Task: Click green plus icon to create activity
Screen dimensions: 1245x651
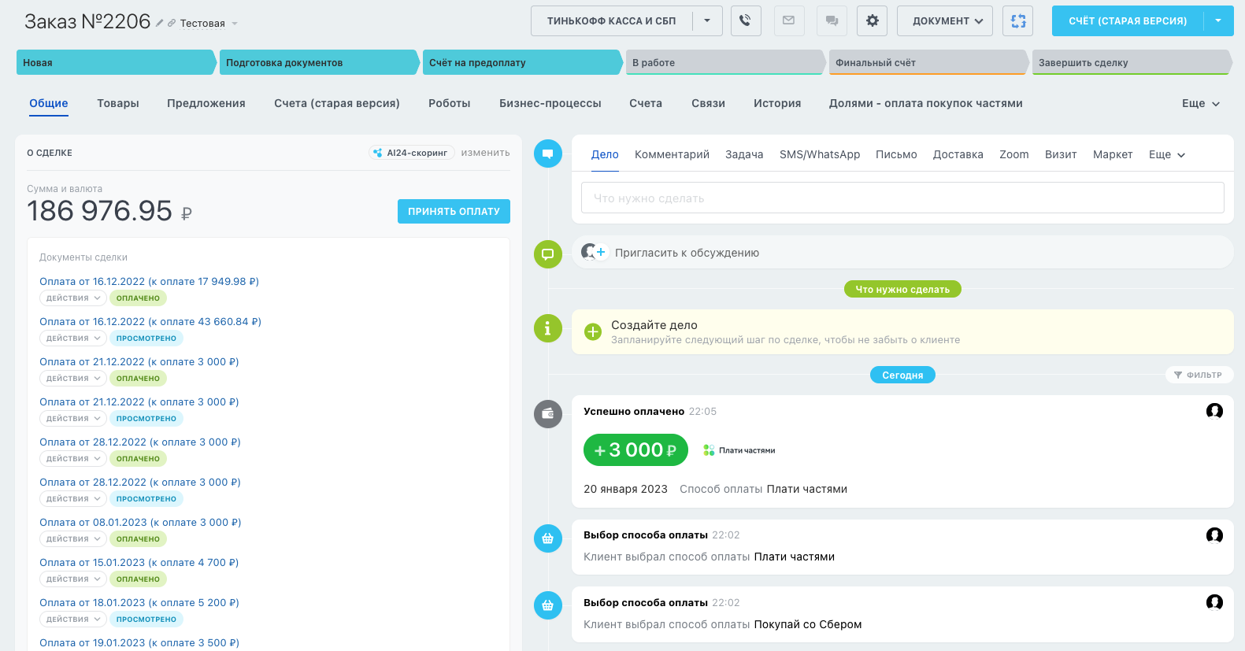Action: point(593,332)
